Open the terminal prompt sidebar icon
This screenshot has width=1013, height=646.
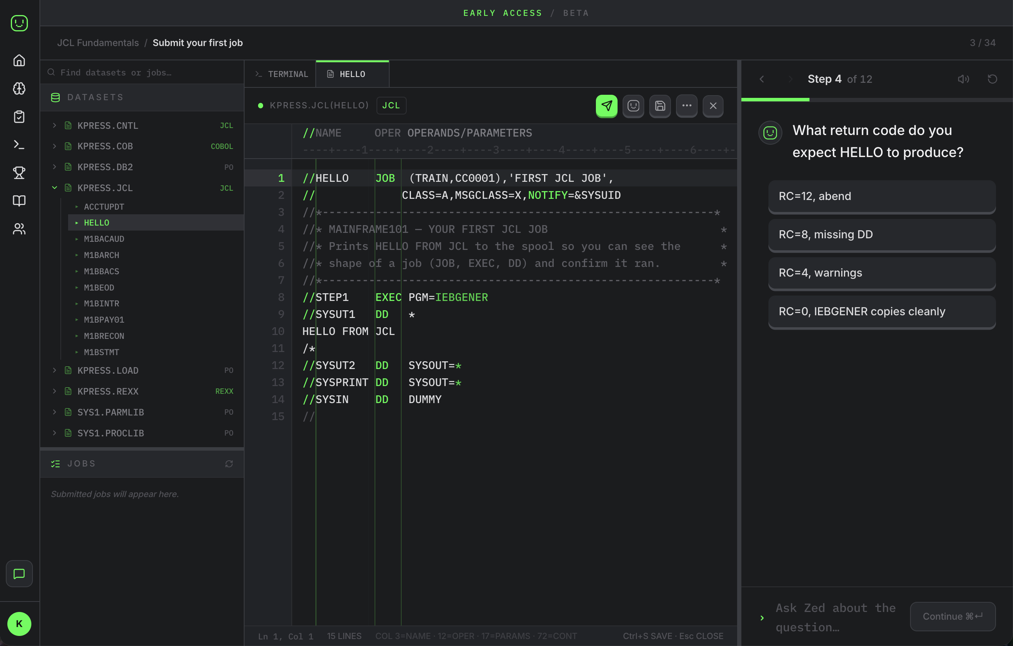(19, 145)
